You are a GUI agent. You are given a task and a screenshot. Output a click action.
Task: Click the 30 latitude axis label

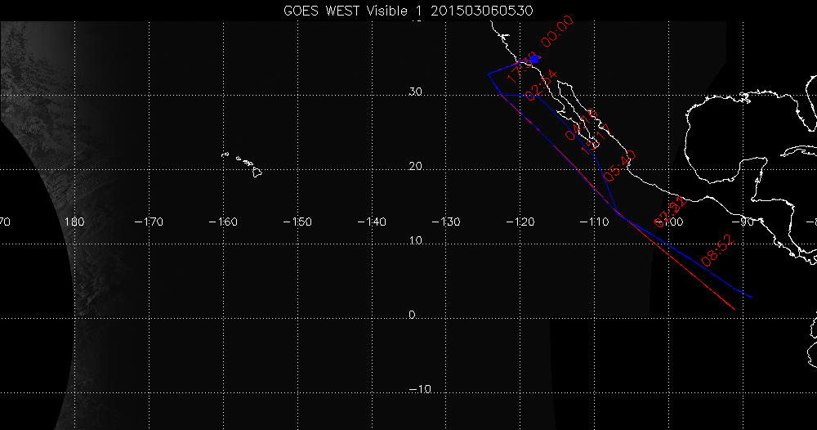tap(415, 92)
